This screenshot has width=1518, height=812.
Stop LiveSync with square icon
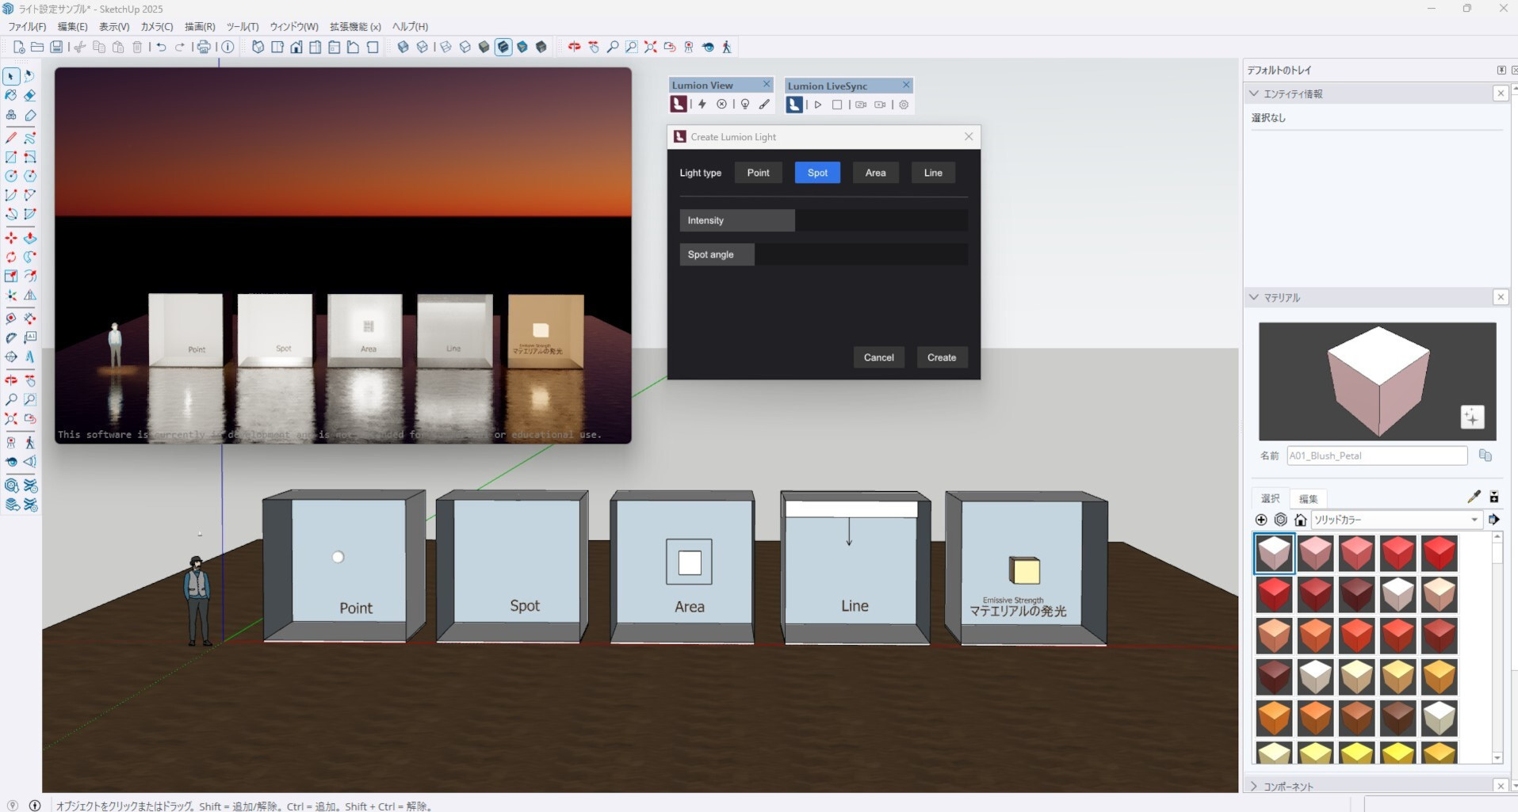tap(837, 105)
